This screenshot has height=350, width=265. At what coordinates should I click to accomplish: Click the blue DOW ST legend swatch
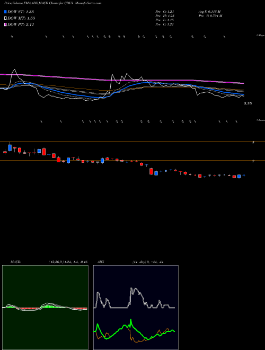[x=6, y=12]
